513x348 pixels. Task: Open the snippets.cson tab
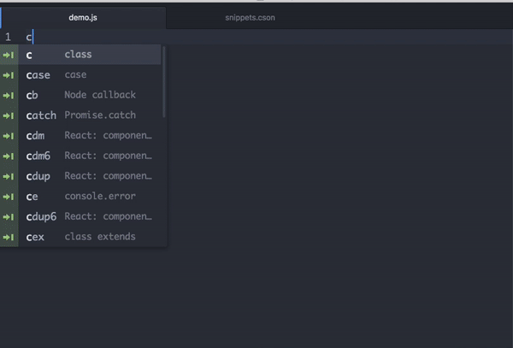point(250,18)
